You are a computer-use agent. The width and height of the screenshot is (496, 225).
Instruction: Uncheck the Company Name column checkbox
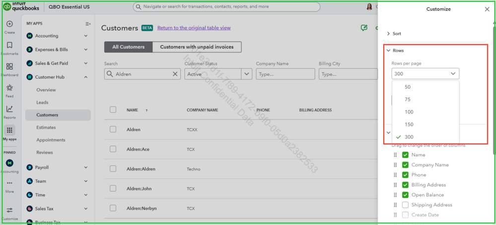click(x=405, y=165)
